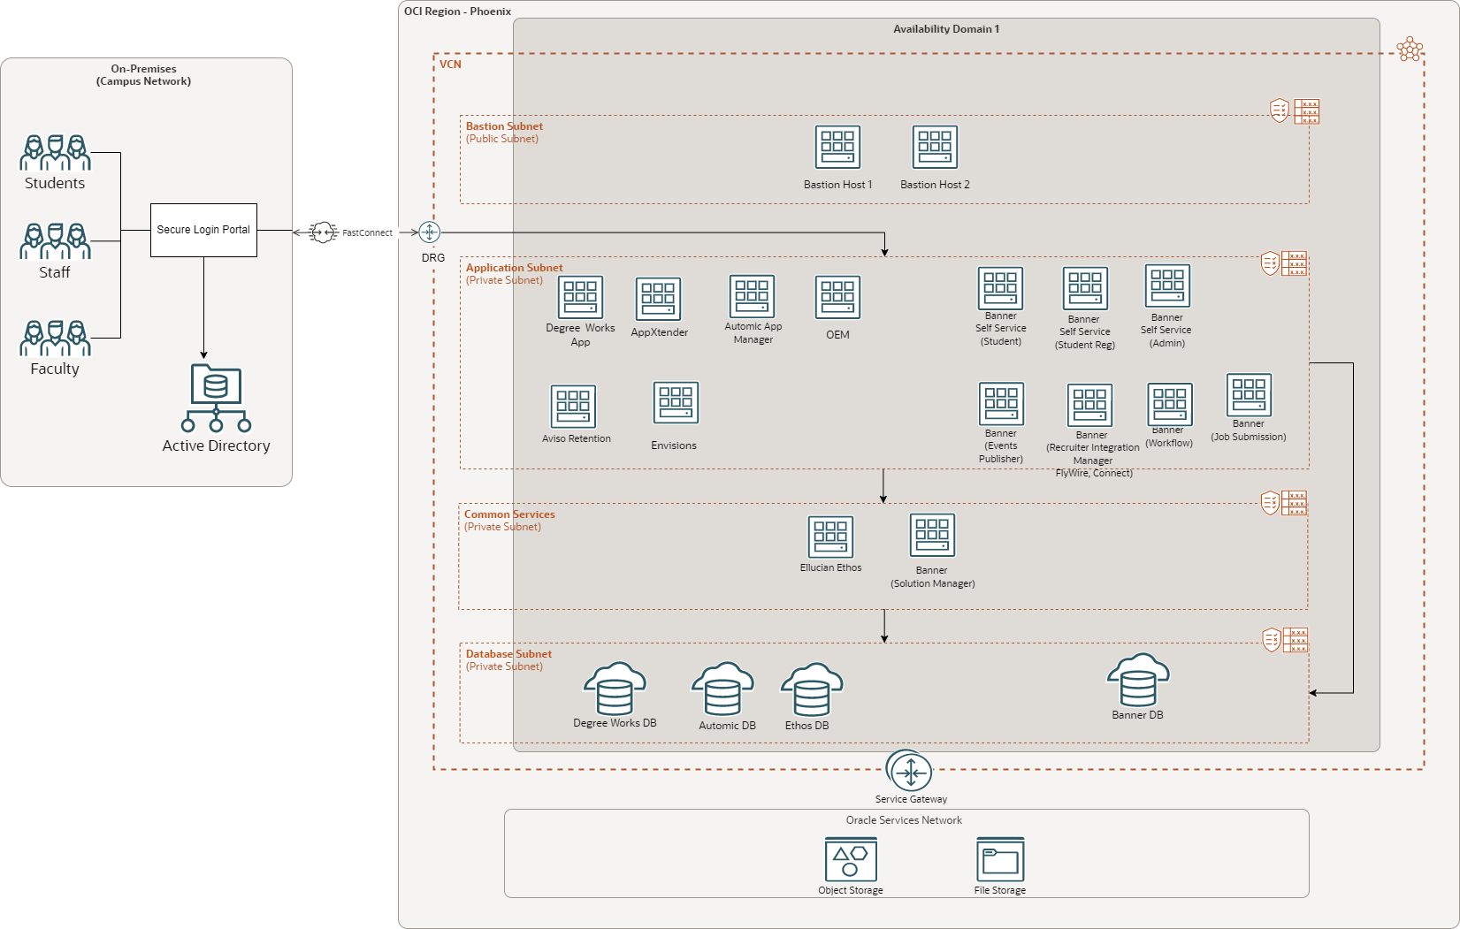Click the Database Subnet security list shield icon
The width and height of the screenshot is (1460, 929).
(x=1272, y=640)
